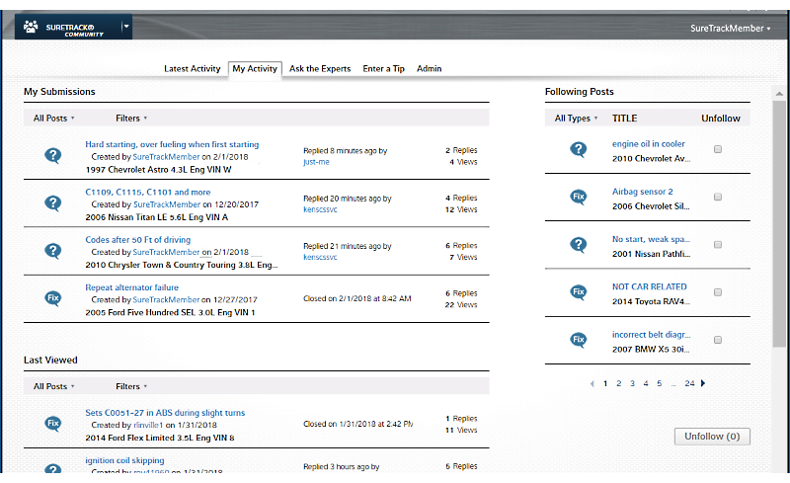Expand the All Types filter in Following Posts
Image resolution: width=790 pixels, height=483 pixels.
click(576, 119)
